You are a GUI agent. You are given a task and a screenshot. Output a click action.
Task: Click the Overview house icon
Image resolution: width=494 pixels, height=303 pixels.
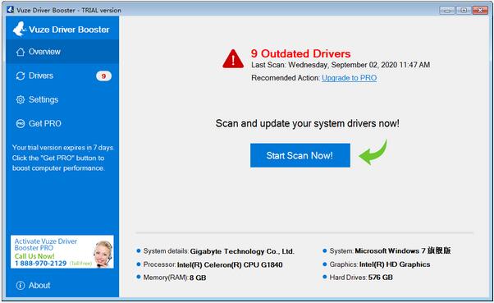(21, 52)
